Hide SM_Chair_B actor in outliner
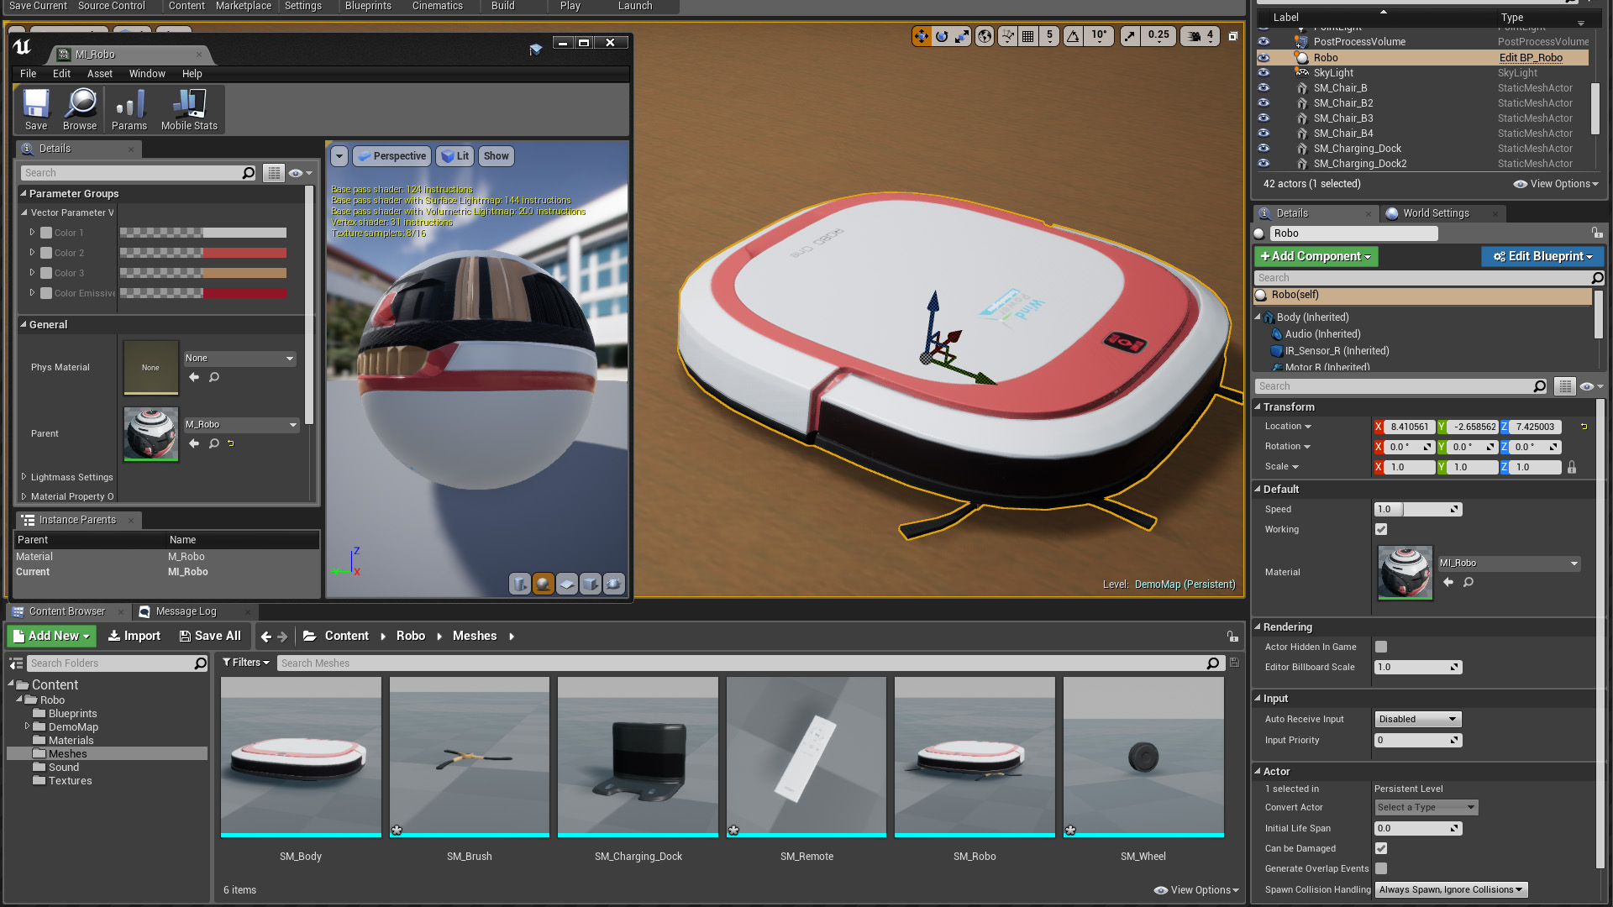Image resolution: width=1613 pixels, height=907 pixels. [1264, 88]
